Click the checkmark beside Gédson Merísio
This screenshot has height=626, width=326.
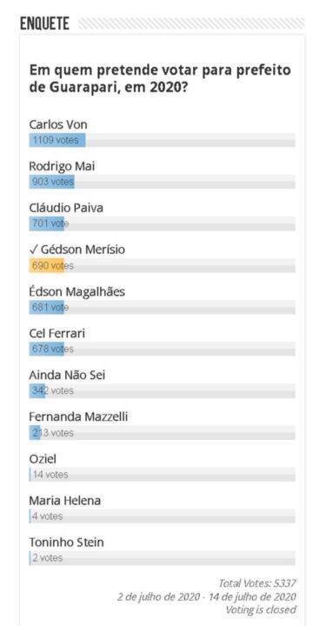point(33,250)
